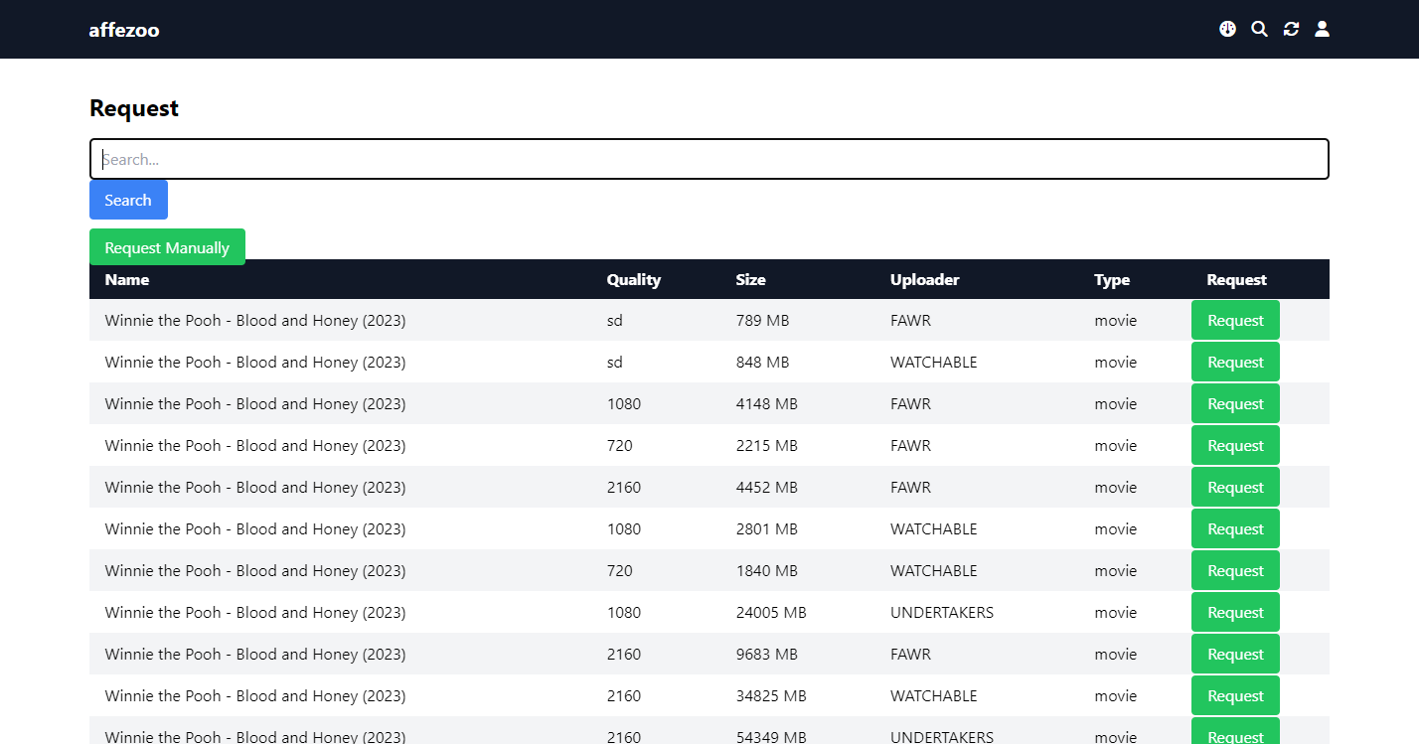Click the 1080 quality in the 4148 MB row
1419x744 pixels.
pyautogui.click(x=624, y=403)
